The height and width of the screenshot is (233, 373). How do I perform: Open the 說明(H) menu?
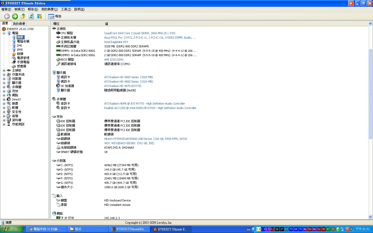(x=79, y=9)
